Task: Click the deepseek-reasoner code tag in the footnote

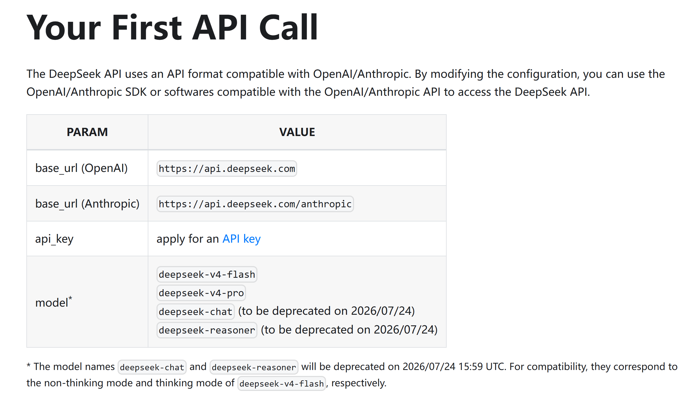Action: tap(254, 367)
